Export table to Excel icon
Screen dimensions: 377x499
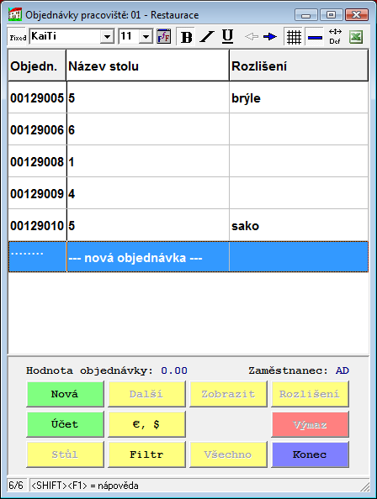356,37
